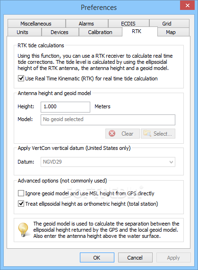Expand the Datum NGVD29 dropdown
The image size is (198, 270).
(x=108, y=162)
